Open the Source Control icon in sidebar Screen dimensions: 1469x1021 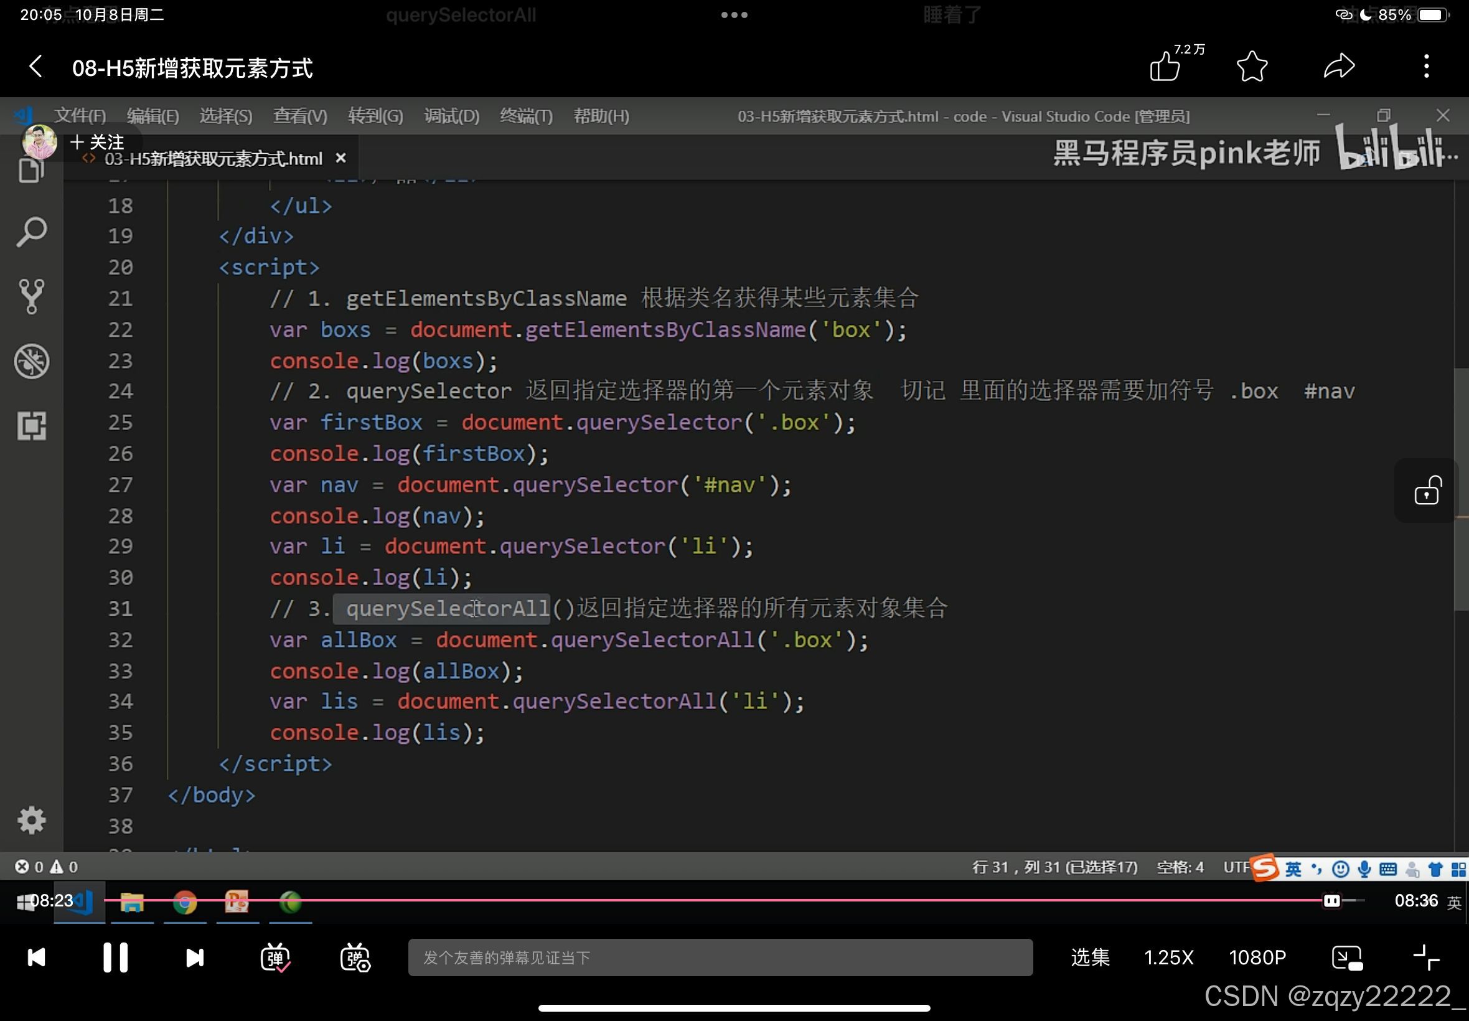pyautogui.click(x=31, y=296)
